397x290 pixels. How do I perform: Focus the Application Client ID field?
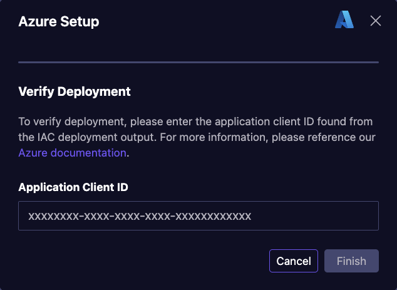(198, 216)
